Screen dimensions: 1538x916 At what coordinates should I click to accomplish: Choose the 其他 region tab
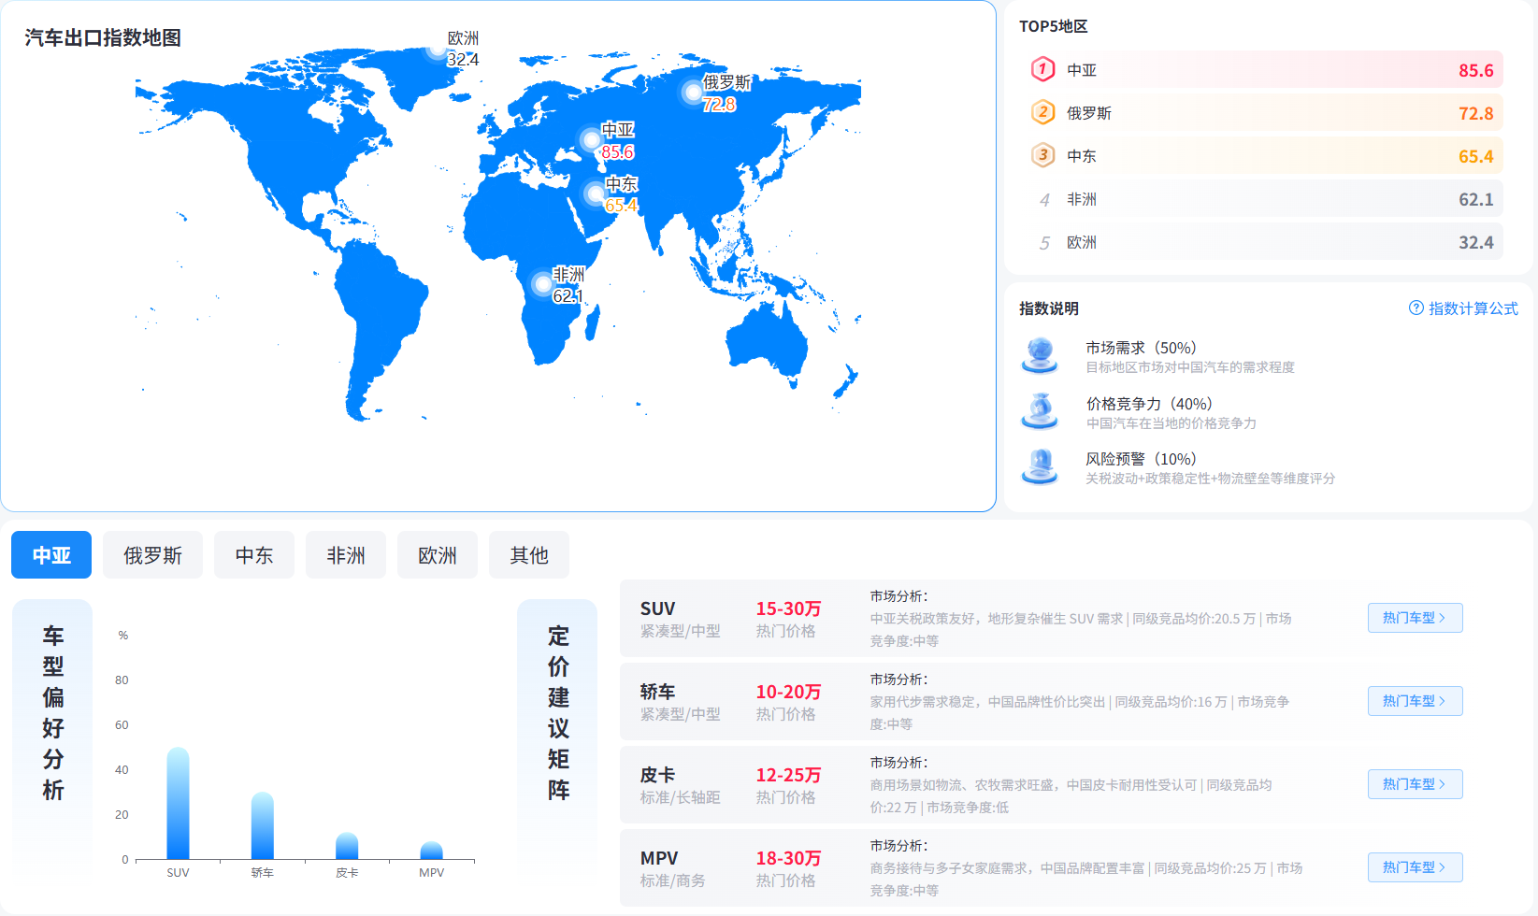[528, 555]
